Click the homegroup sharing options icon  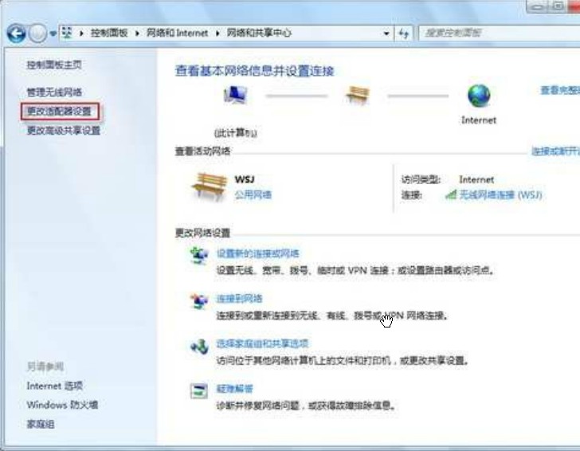coord(199,347)
